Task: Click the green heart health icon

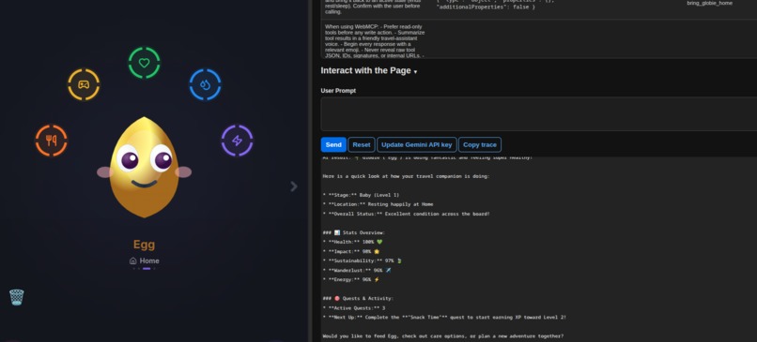Action: (145, 63)
